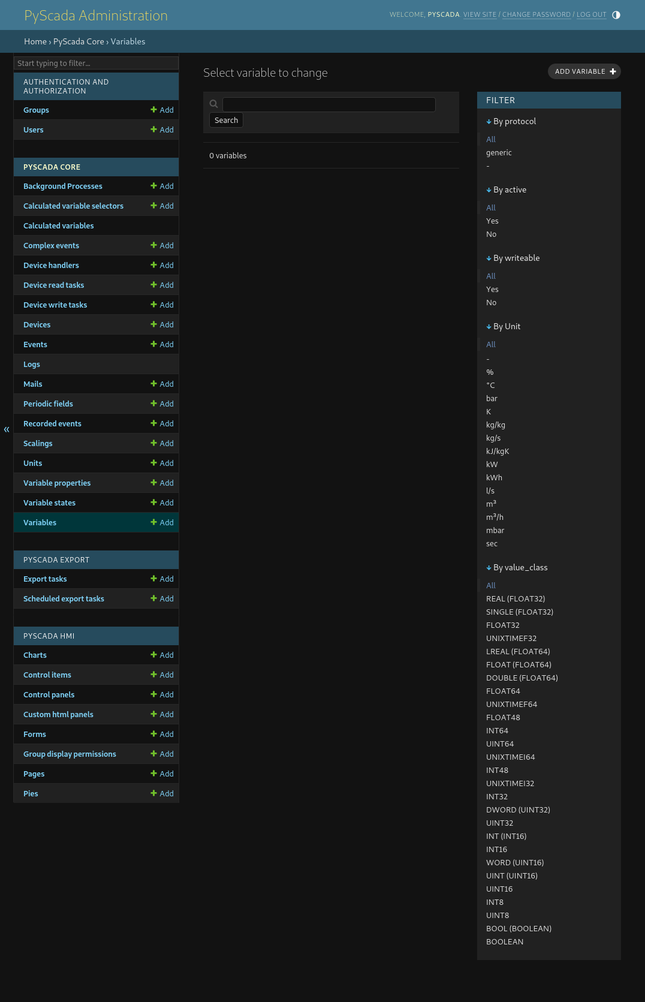The width and height of the screenshot is (645, 1002).
Task: Focus the sidebar filter input
Action: pyautogui.click(x=96, y=63)
